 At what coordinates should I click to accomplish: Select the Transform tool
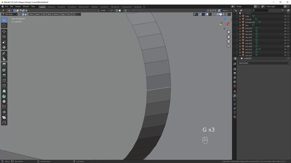pyautogui.click(x=4, y=47)
